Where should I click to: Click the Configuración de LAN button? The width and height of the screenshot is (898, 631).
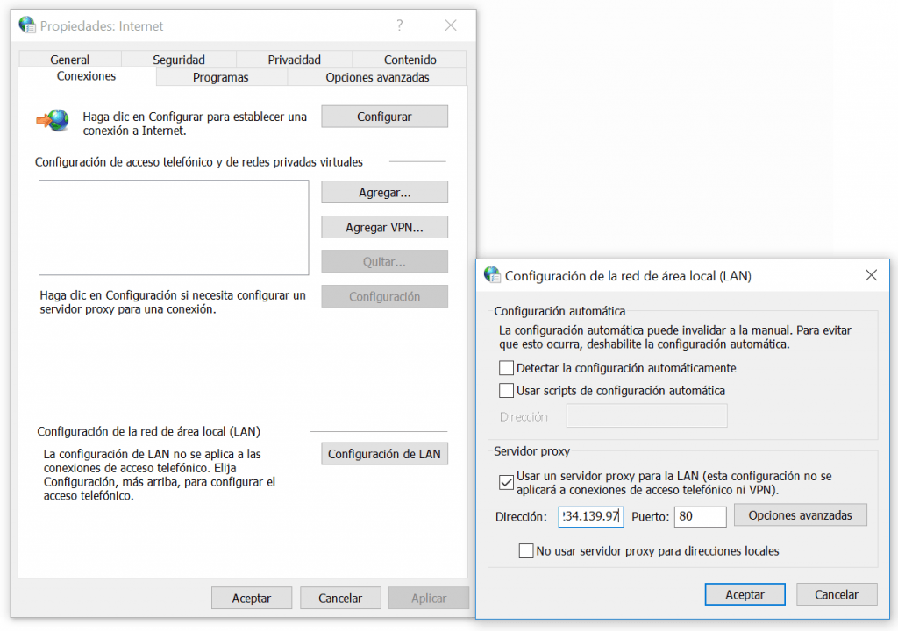pyautogui.click(x=384, y=454)
